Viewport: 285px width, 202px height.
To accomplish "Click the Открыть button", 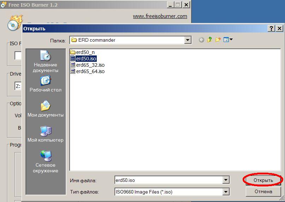I will tap(263, 180).
